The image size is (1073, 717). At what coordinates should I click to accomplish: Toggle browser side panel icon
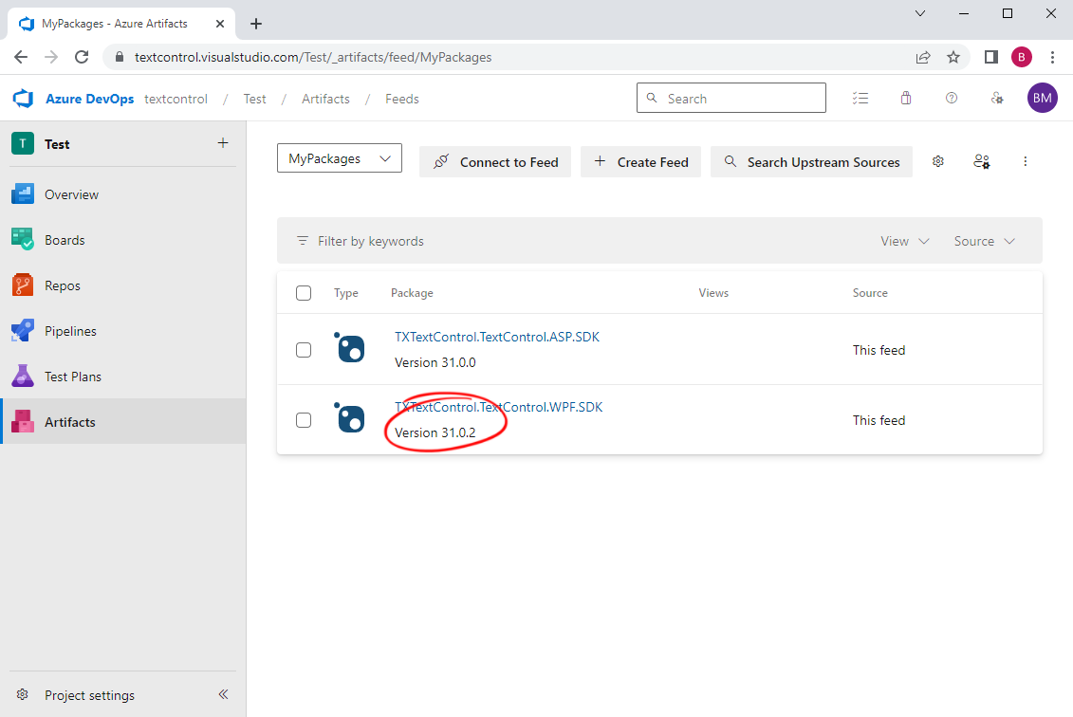tap(990, 57)
